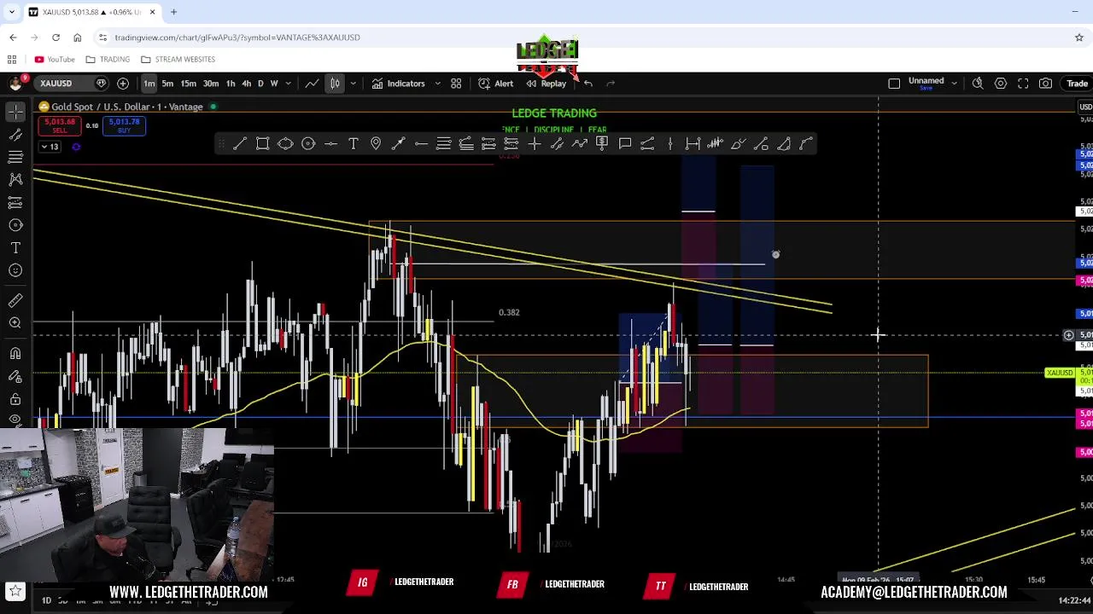
Task: Select Fib retracement in favorites toolbar
Action: (x=444, y=143)
